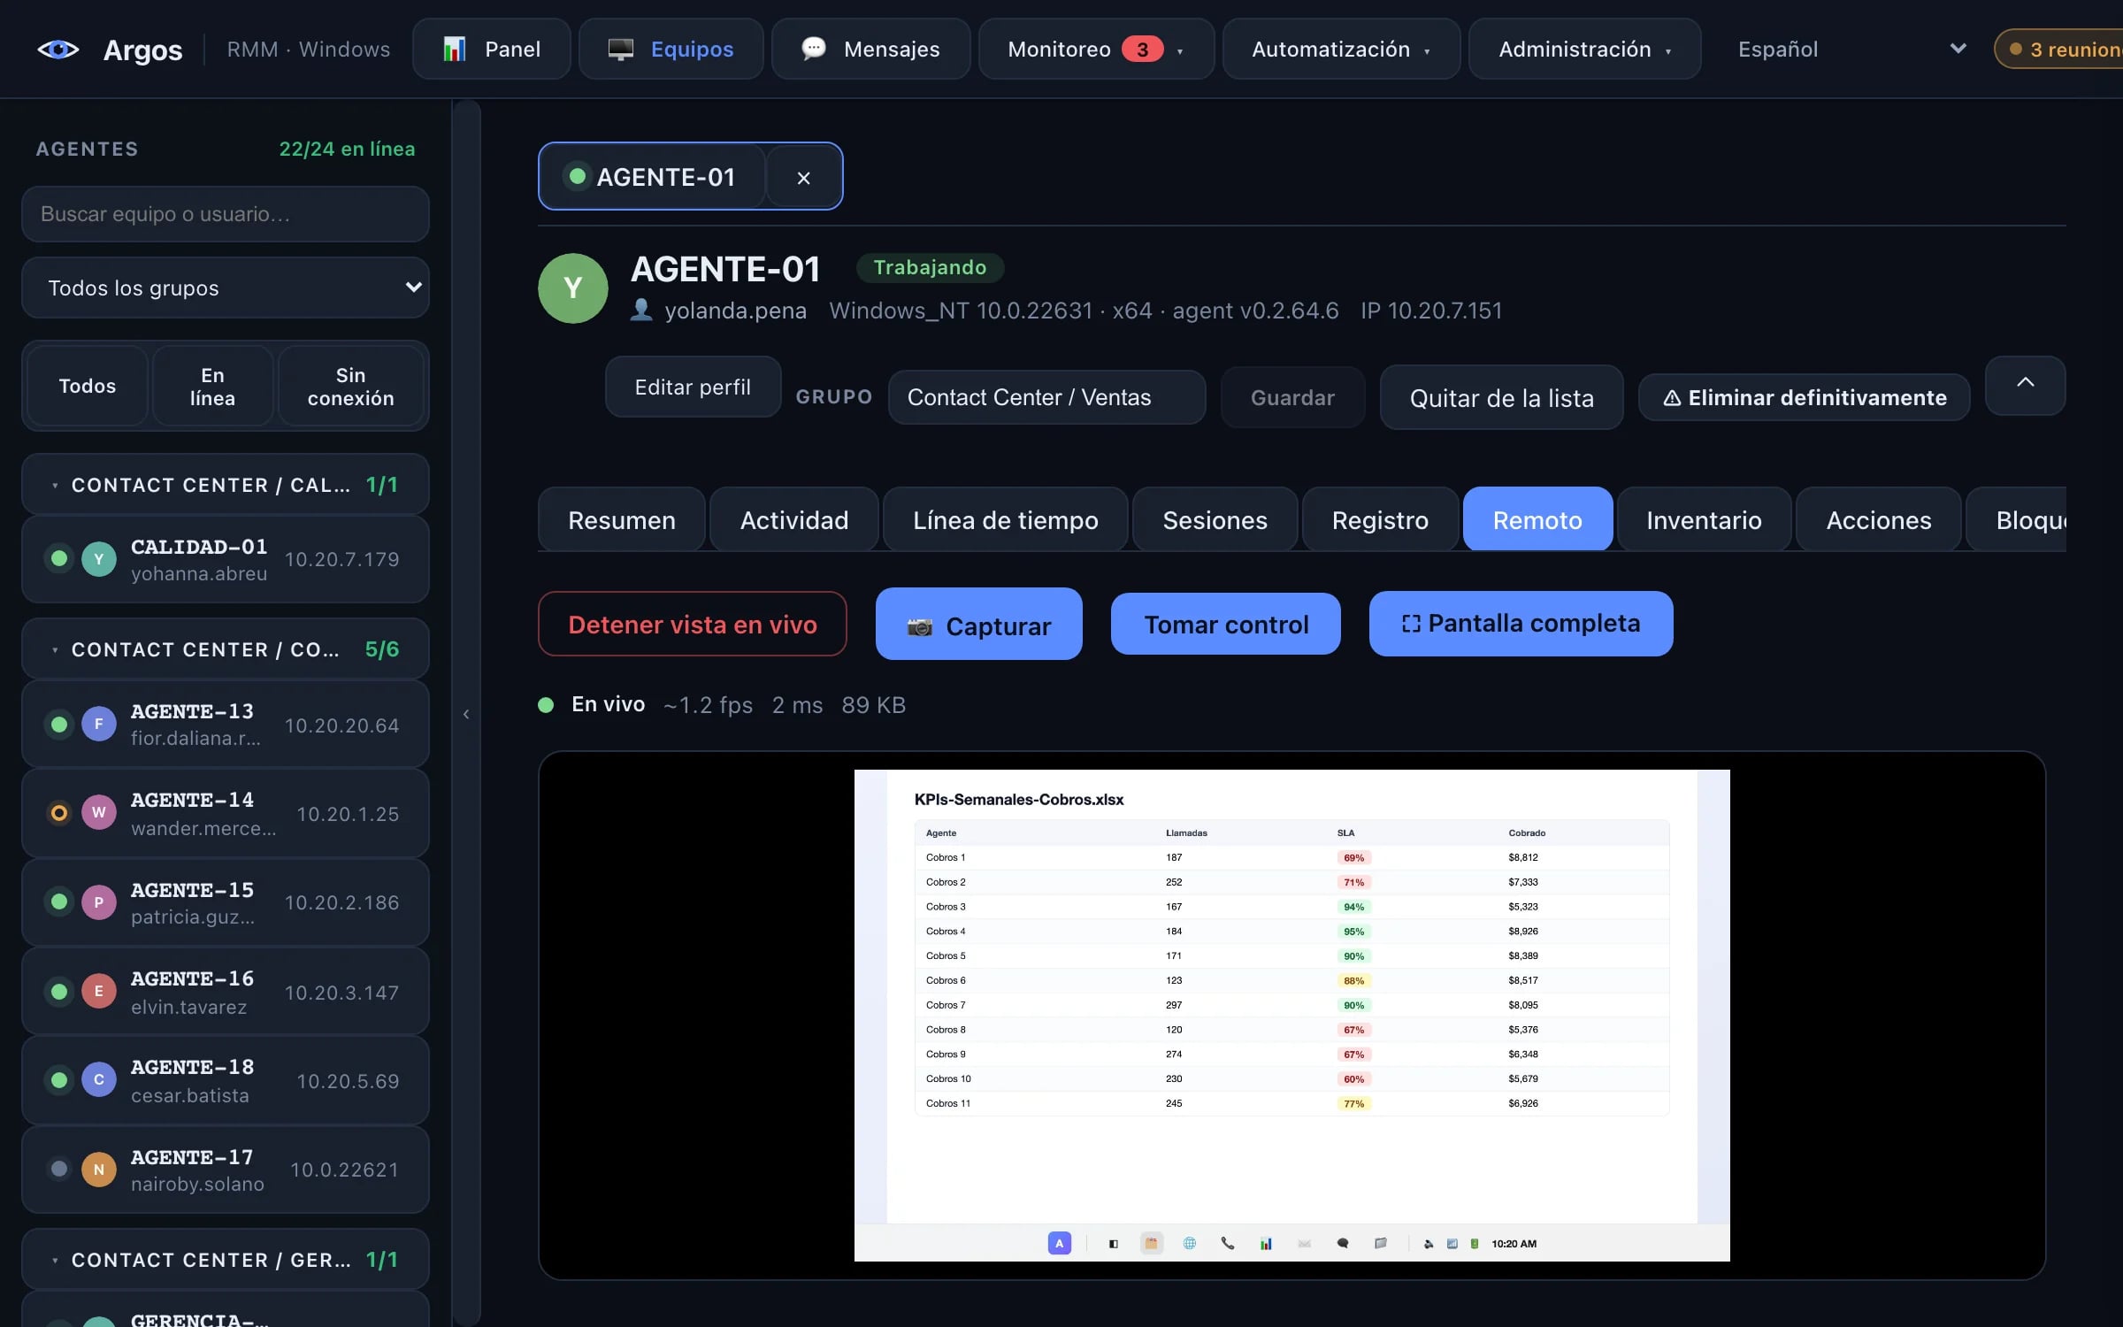Switch to the Línea de tiempo tab
2123x1327 pixels.
[1006, 519]
